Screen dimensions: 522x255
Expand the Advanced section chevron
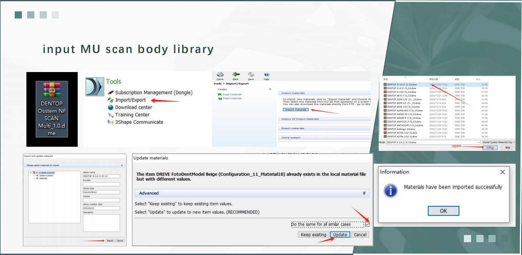pyautogui.click(x=364, y=193)
